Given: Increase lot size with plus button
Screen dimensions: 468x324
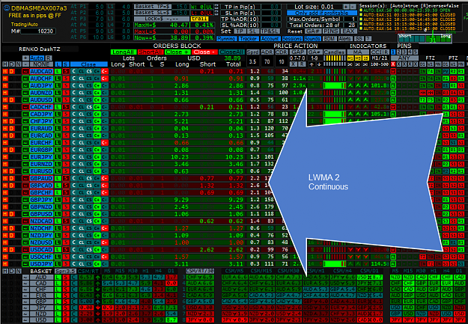Looking at the screenshot, I should click(346, 7).
